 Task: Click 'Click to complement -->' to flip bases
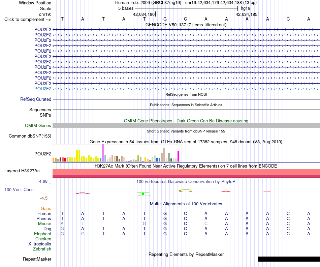point(28,20)
